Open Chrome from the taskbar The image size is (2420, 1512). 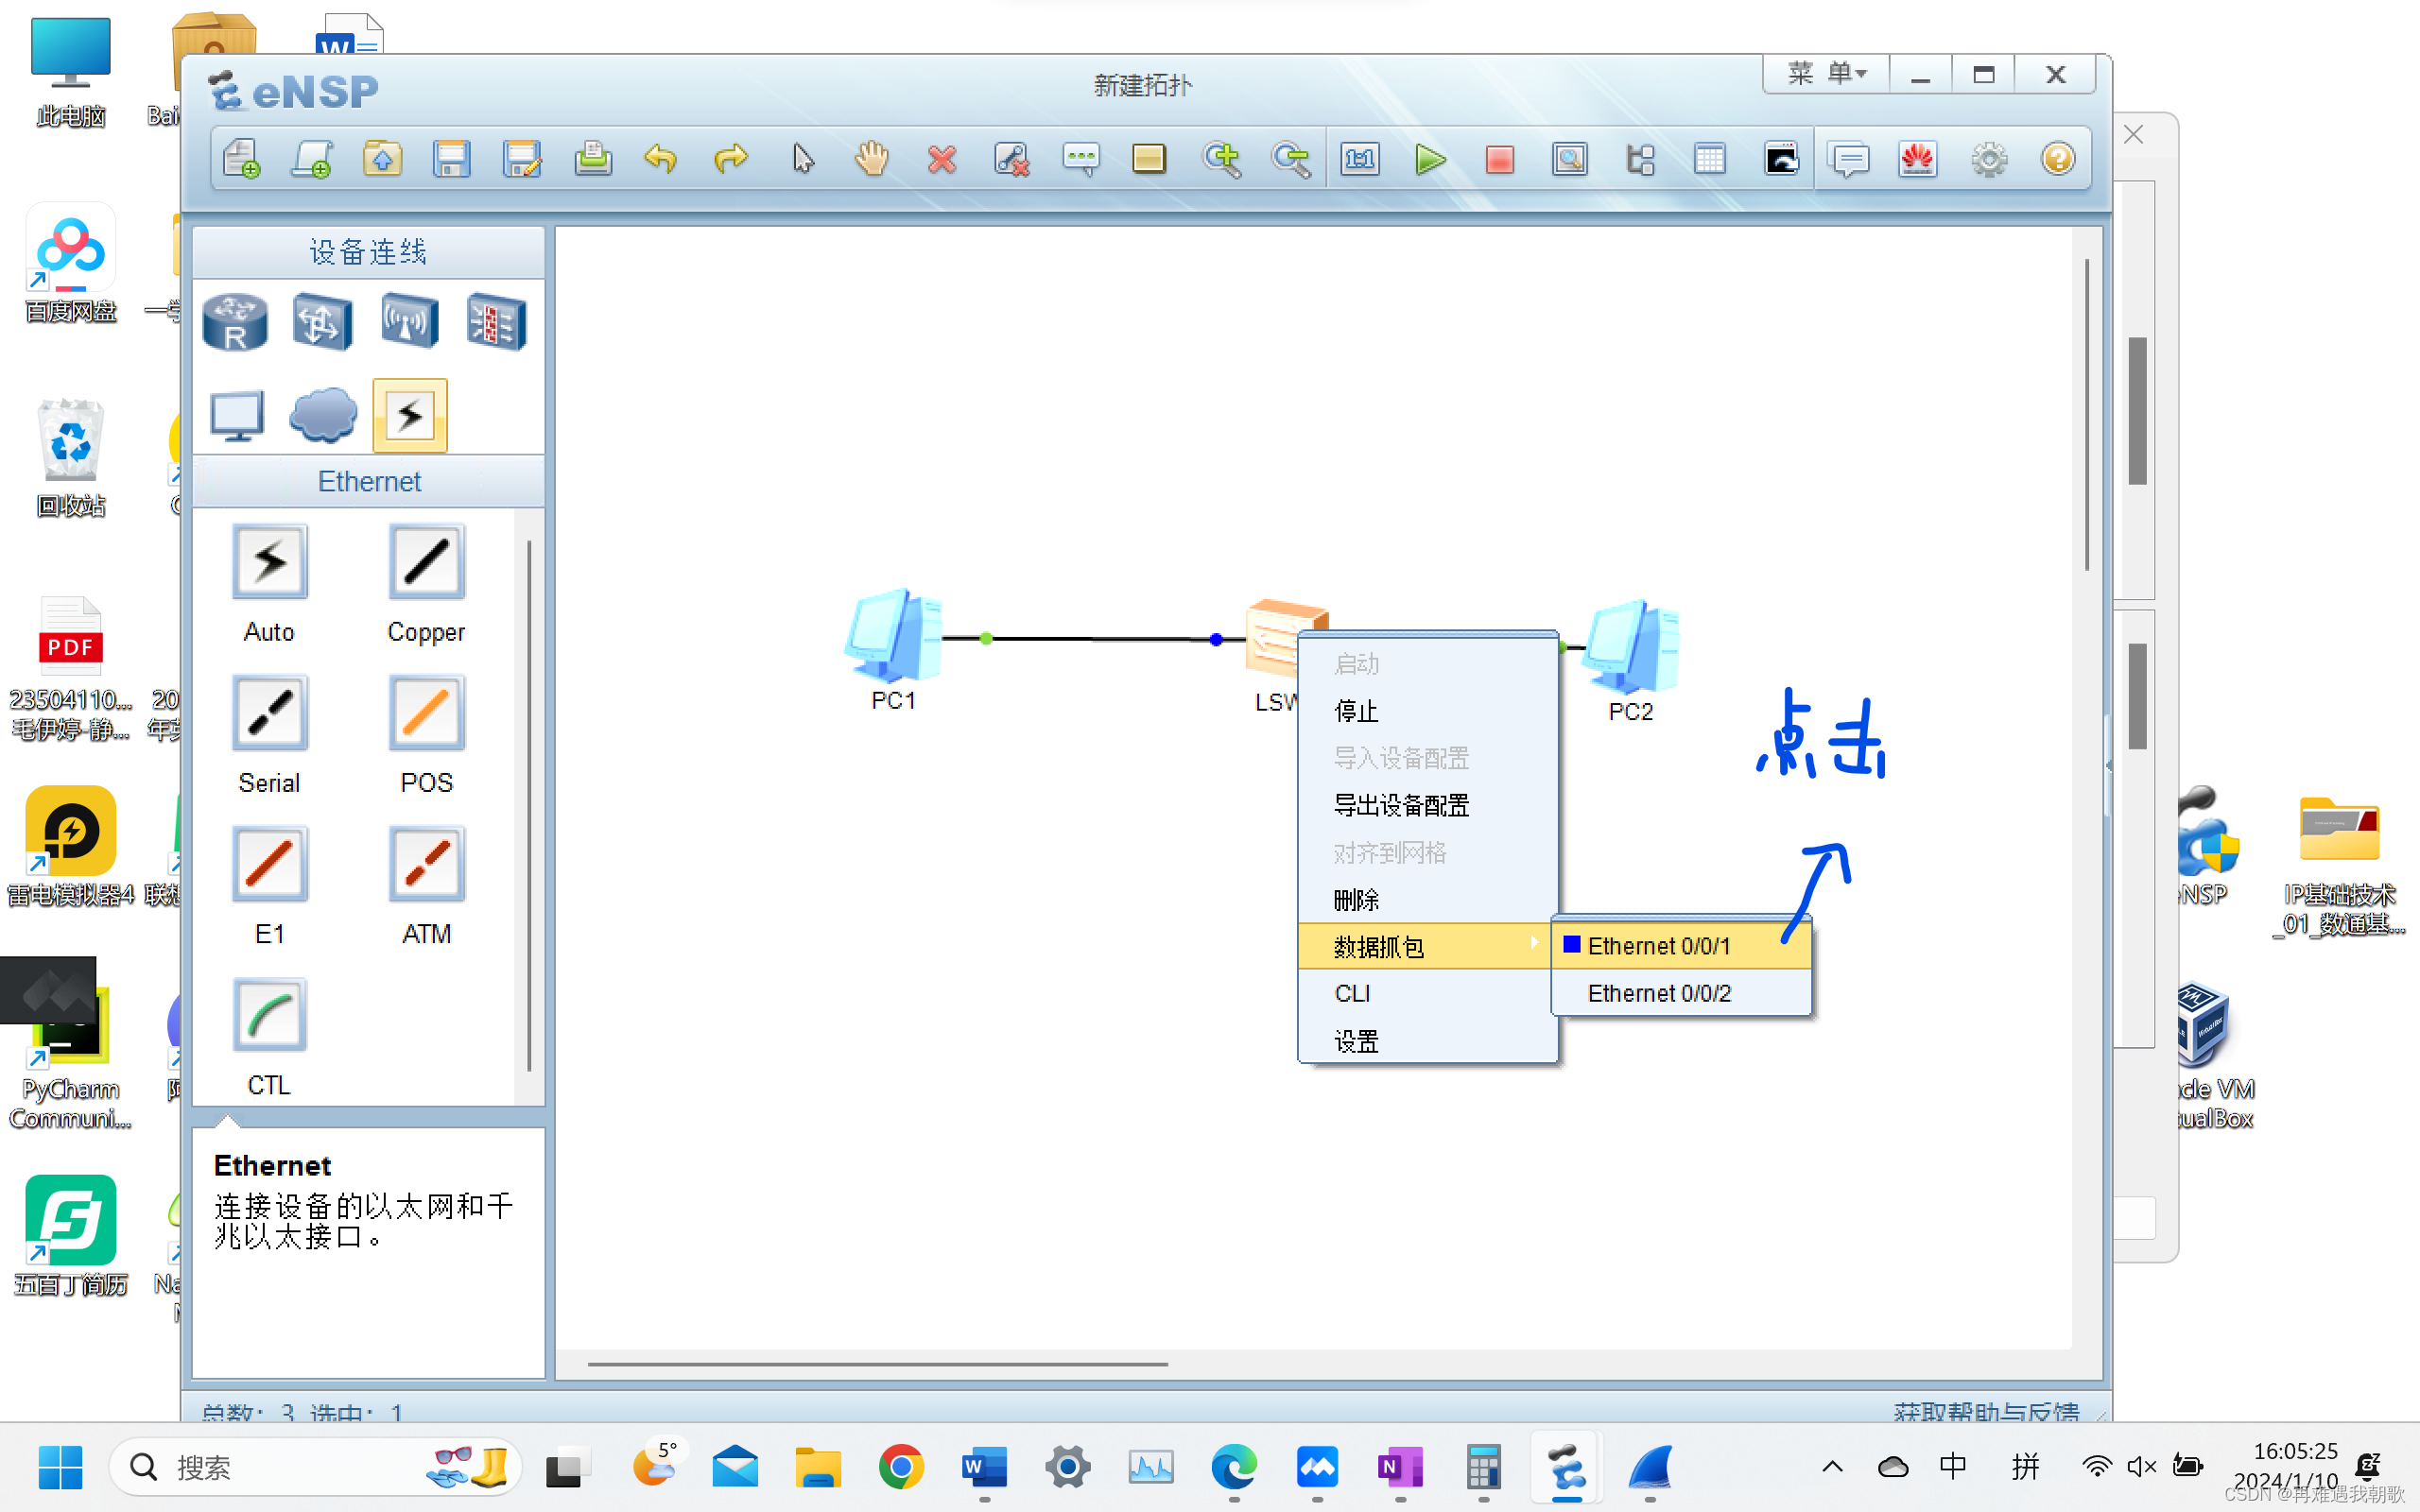pos(900,1467)
